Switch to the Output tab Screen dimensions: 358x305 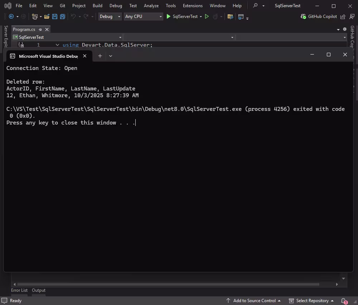[39, 290]
